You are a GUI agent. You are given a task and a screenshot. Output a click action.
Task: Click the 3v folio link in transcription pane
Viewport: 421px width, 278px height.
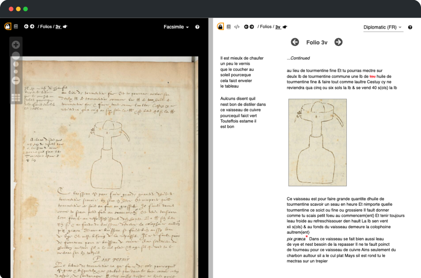point(278,27)
